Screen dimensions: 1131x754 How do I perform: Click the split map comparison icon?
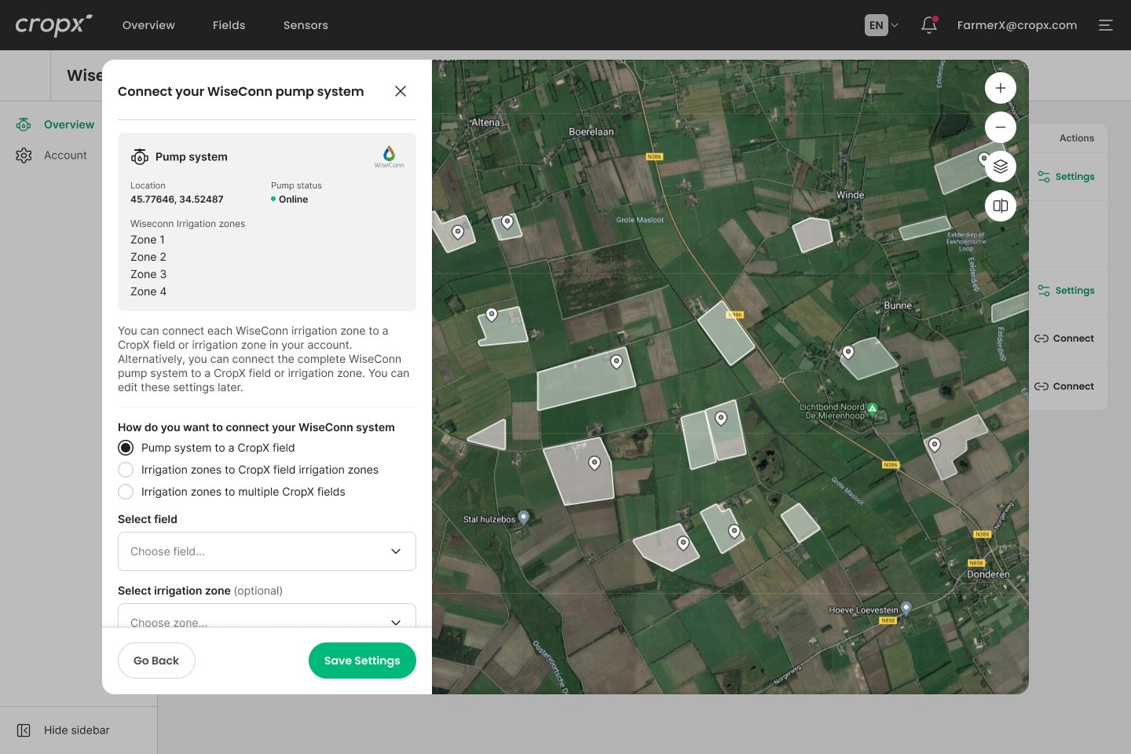click(x=1000, y=206)
